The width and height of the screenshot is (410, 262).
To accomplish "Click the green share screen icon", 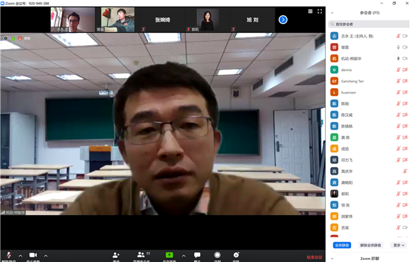I will [169, 255].
